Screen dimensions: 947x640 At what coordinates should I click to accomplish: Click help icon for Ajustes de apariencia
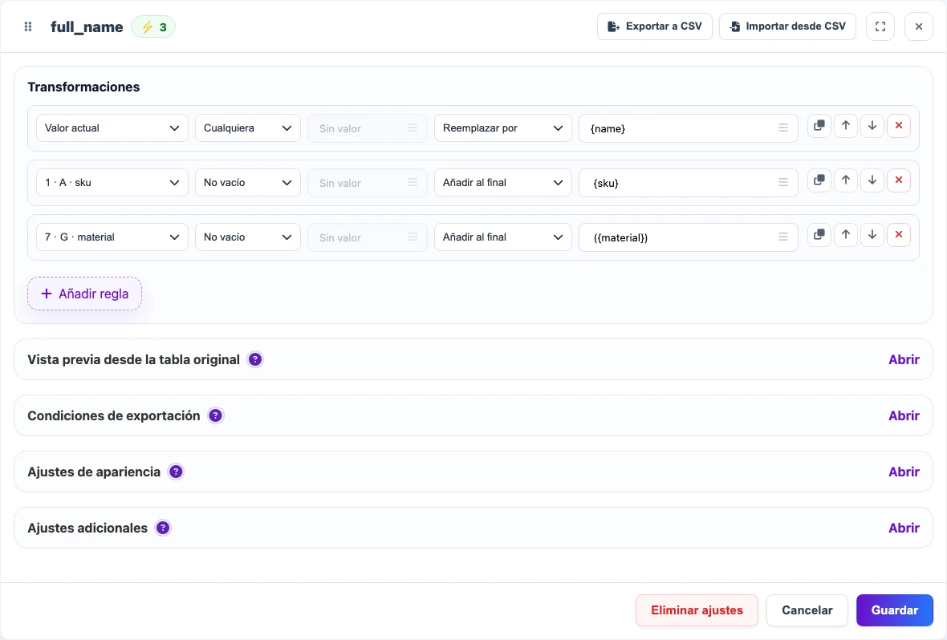coord(176,472)
